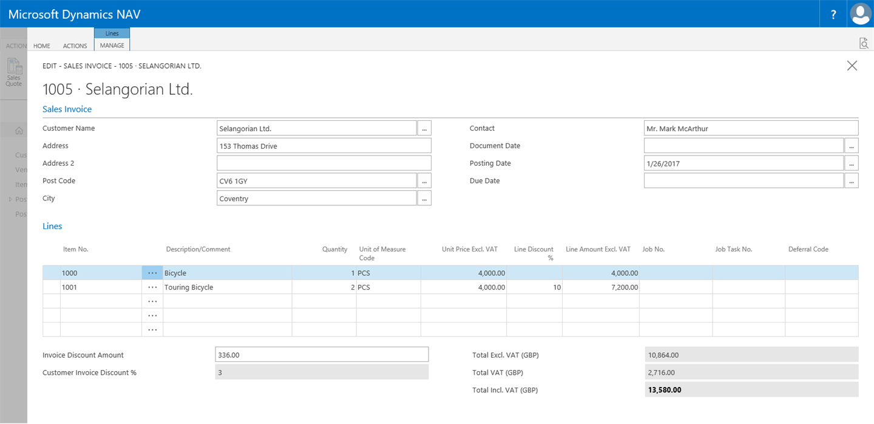Collapse the Lines section header
The image size is (874, 424).
click(52, 226)
